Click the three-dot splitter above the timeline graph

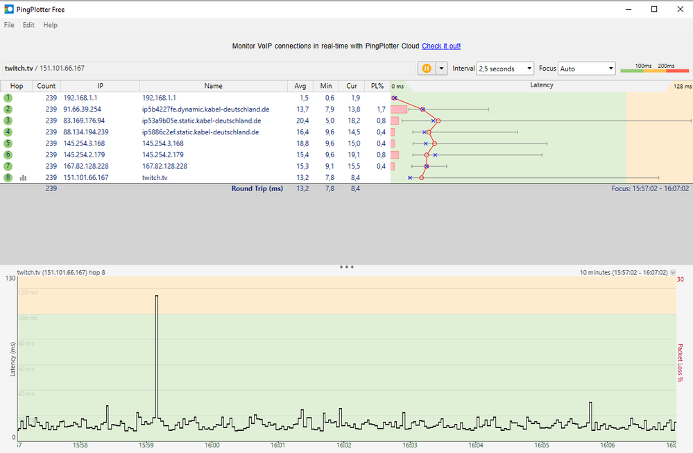click(347, 267)
